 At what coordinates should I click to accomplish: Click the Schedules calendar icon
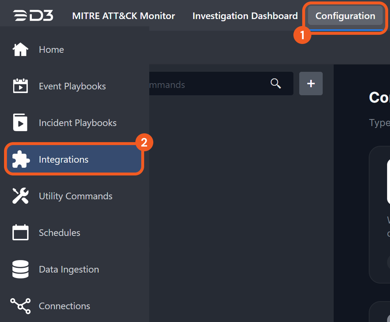20,233
